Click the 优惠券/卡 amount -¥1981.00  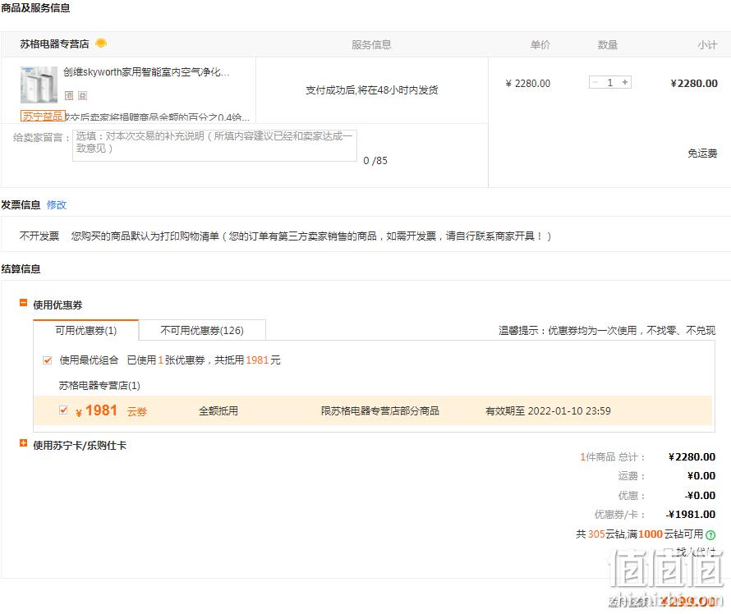point(691,515)
